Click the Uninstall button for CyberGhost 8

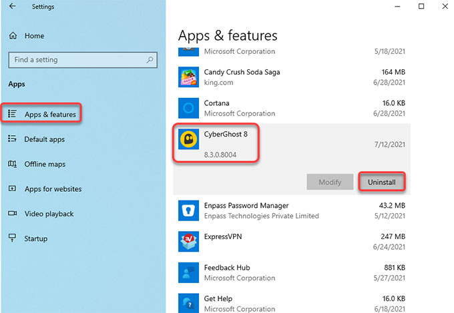click(382, 182)
